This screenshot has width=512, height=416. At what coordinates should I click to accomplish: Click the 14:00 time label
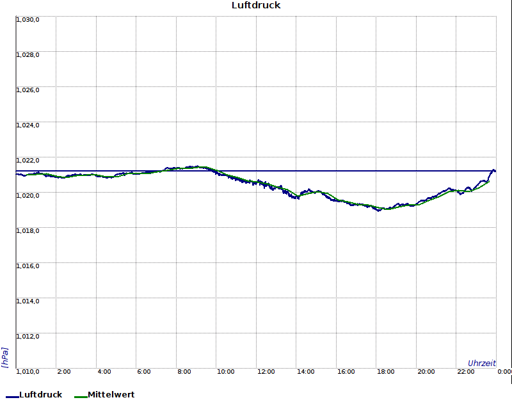click(306, 372)
